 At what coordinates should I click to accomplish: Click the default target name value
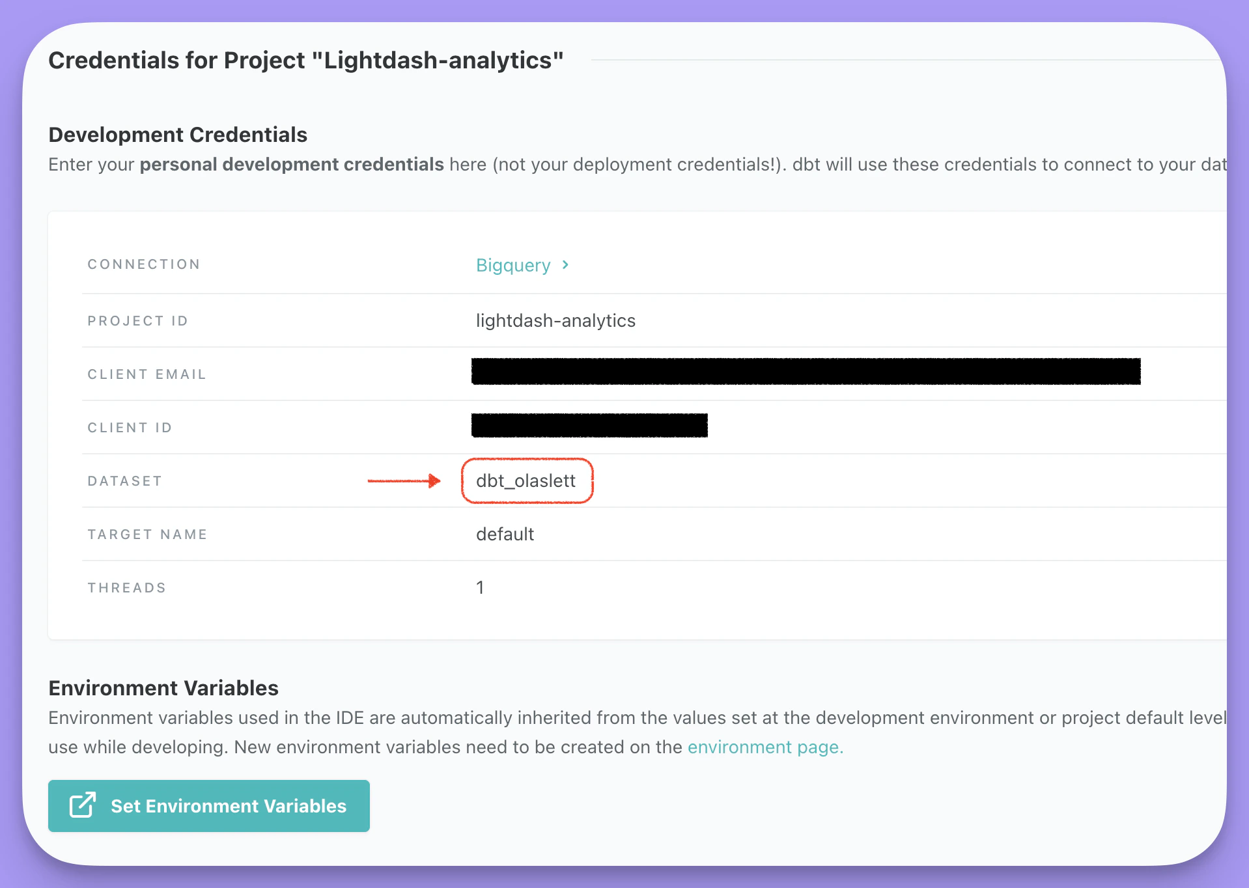click(x=505, y=534)
